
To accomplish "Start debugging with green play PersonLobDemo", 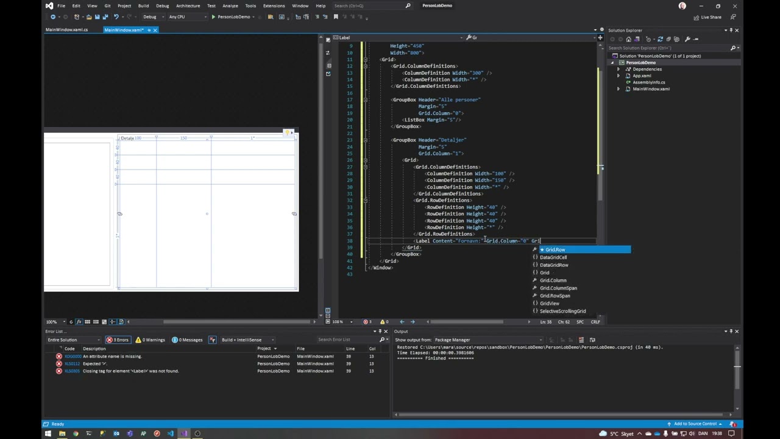I will 232,17.
